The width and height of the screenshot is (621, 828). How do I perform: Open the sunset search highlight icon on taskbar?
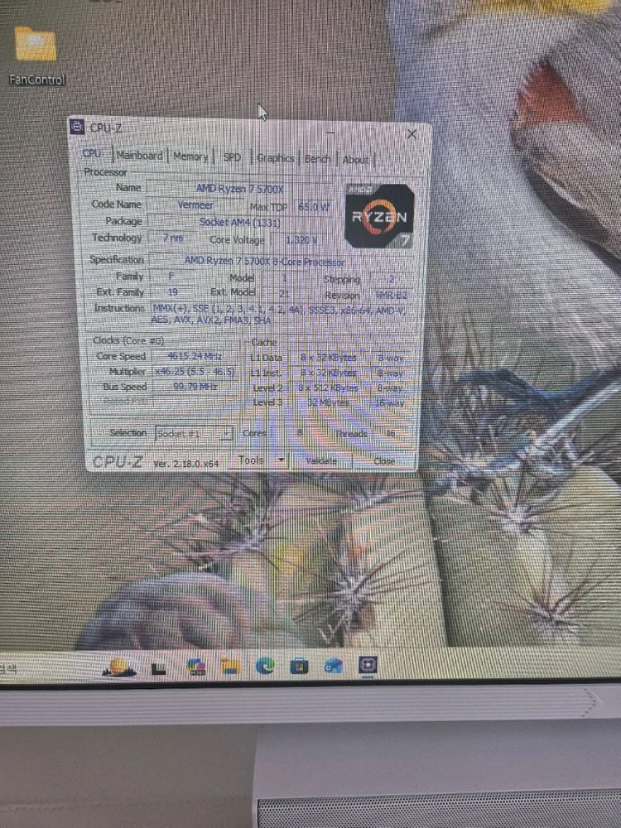[119, 667]
